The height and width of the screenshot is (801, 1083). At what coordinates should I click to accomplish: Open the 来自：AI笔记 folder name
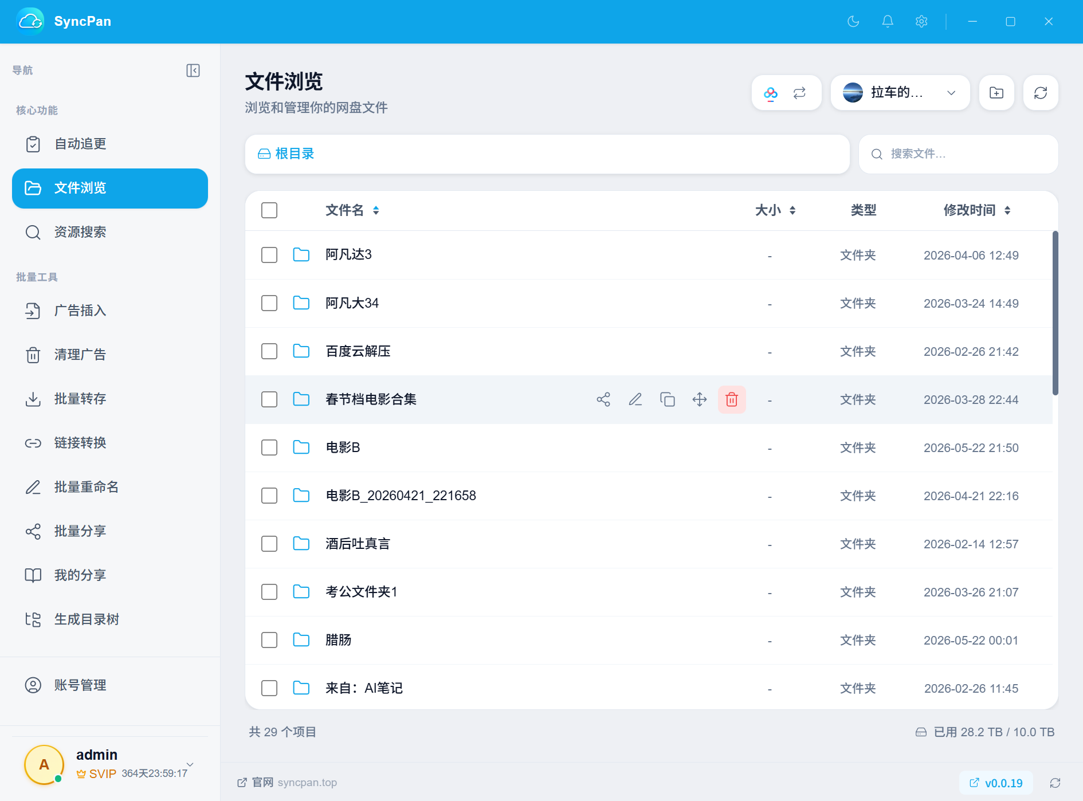pyautogui.click(x=364, y=688)
